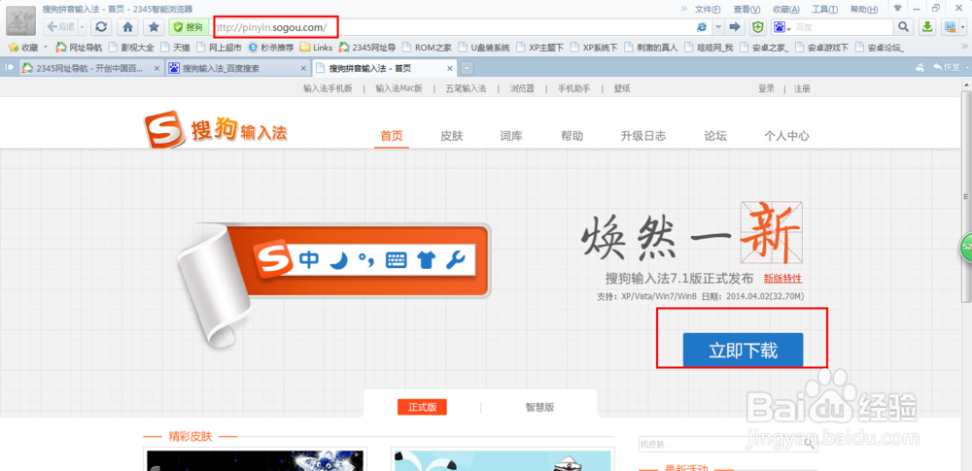Open the 帮助(H) menu
972x471 pixels.
[864, 10]
